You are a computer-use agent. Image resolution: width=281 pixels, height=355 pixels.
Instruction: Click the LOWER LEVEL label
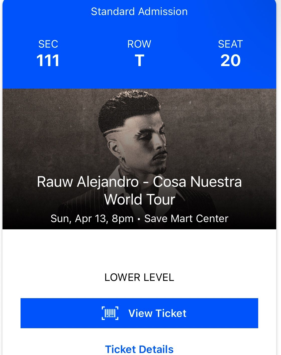point(139,277)
